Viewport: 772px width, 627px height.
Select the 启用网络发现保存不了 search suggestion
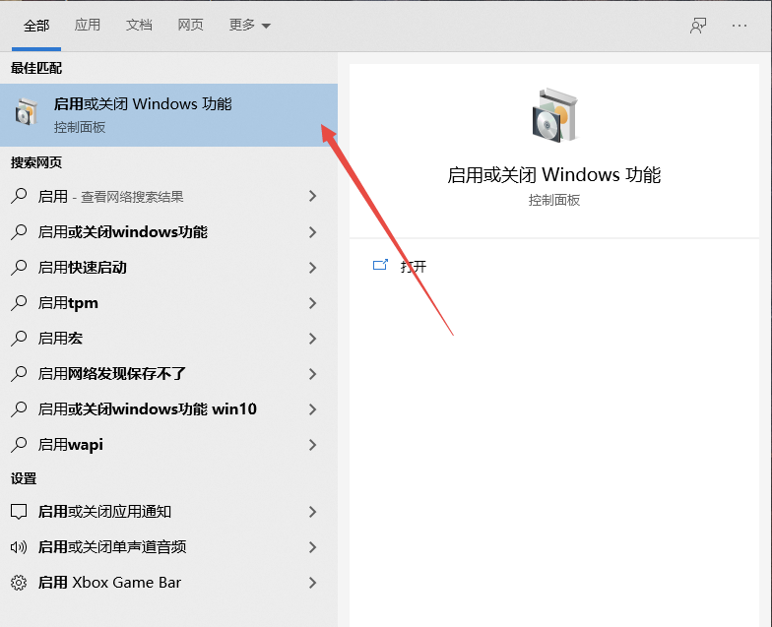112,374
